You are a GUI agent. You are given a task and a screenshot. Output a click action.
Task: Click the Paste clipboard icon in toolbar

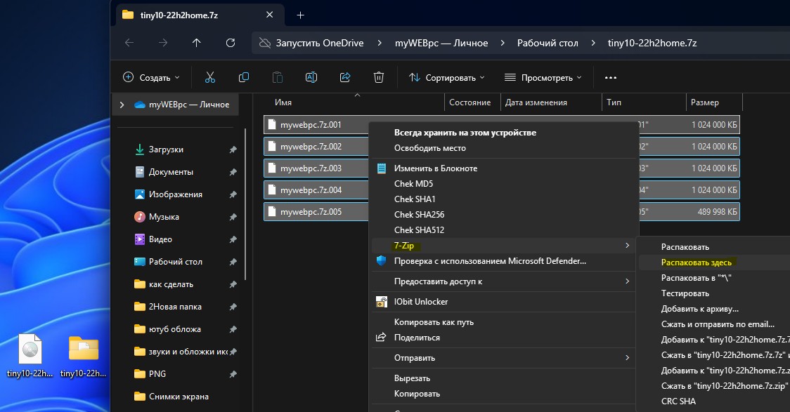pyautogui.click(x=278, y=77)
